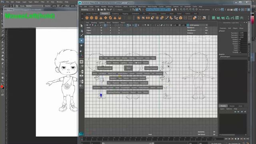Open the sRGB gamma view transform dropdown
Viewport: 256px width, 144px height.
pyautogui.click(x=198, y=25)
